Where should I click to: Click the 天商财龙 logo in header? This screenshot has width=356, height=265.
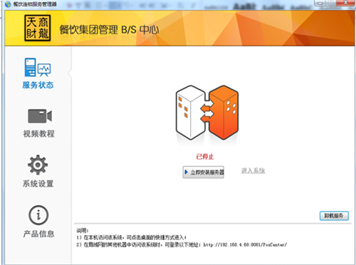(x=38, y=28)
